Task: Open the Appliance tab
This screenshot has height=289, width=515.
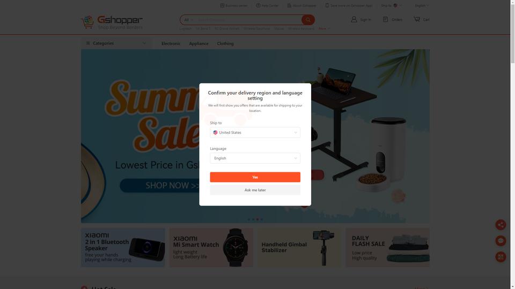Action: click(x=198, y=43)
